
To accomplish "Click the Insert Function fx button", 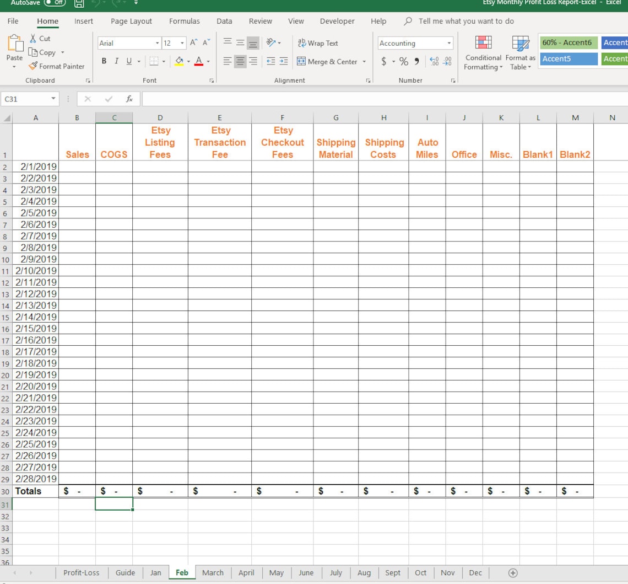I will click(x=128, y=99).
